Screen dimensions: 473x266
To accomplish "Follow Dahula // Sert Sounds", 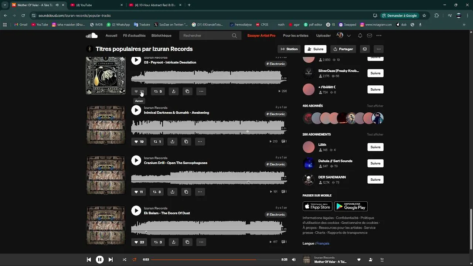I will [375, 163].
